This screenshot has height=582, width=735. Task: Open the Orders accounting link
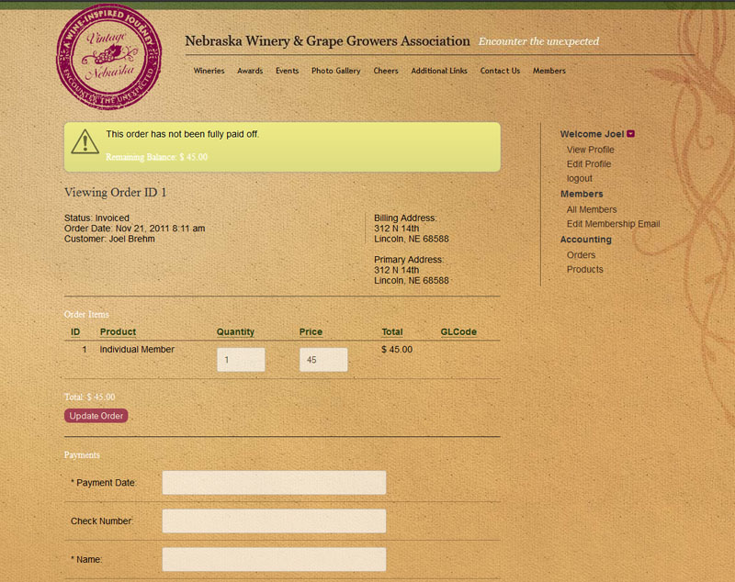coord(581,255)
